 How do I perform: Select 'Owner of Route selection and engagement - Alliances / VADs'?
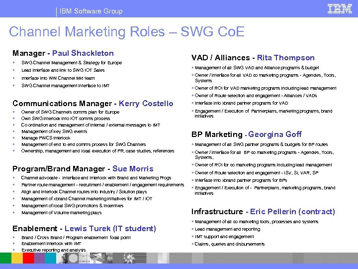click(x=256, y=96)
